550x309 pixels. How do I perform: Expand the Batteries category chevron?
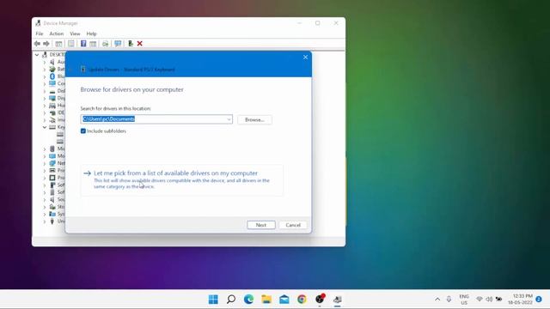(45, 69)
